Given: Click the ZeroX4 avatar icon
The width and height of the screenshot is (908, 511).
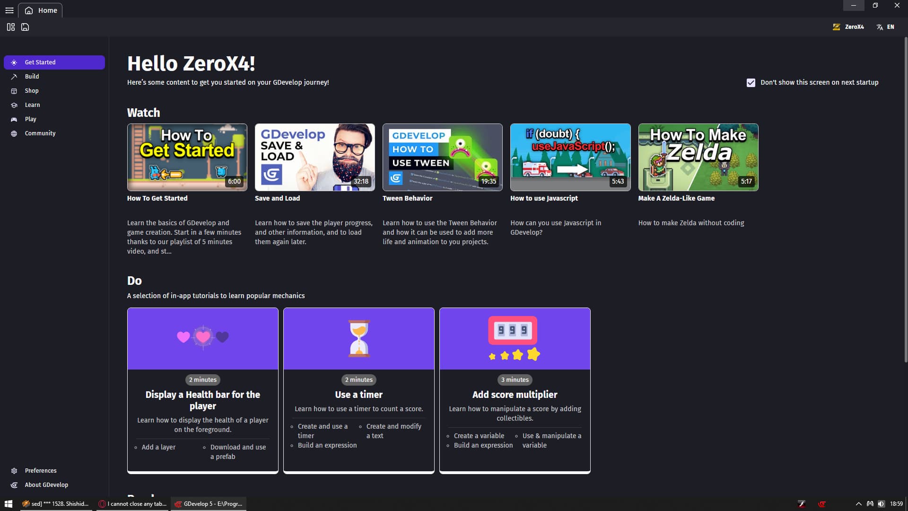Looking at the screenshot, I should click(837, 27).
